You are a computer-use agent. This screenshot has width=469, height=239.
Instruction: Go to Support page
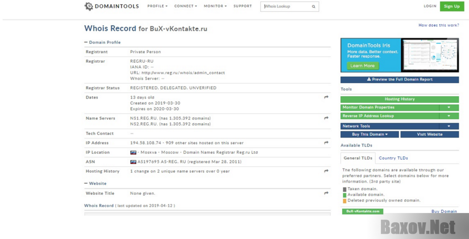coord(243,6)
